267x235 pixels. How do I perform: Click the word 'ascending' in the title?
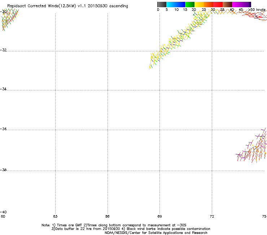coord(118,6)
